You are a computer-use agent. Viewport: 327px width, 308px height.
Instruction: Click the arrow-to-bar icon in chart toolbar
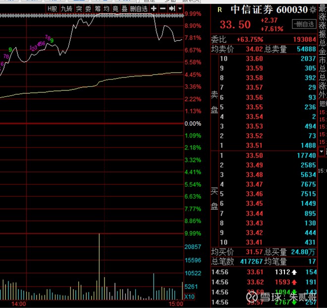171,9
